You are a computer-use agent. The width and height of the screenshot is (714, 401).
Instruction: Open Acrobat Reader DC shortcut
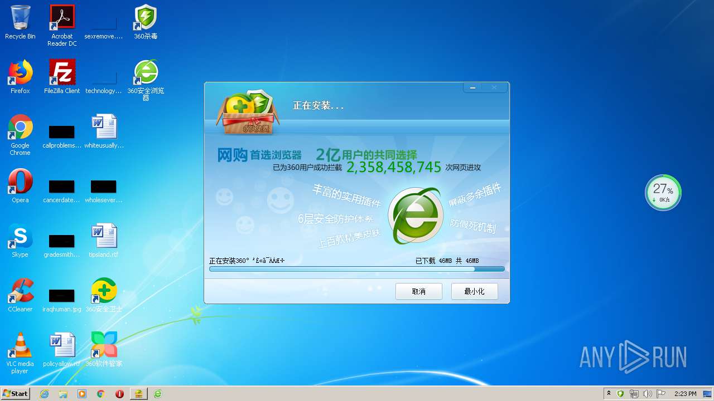[x=62, y=25]
